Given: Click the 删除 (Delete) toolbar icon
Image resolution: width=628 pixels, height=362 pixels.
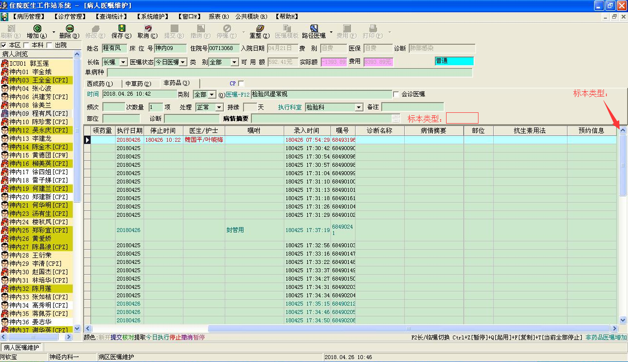Looking at the screenshot, I should coord(69,29).
